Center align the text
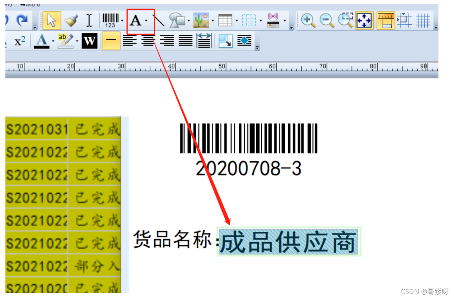454x298 pixels. [148, 40]
